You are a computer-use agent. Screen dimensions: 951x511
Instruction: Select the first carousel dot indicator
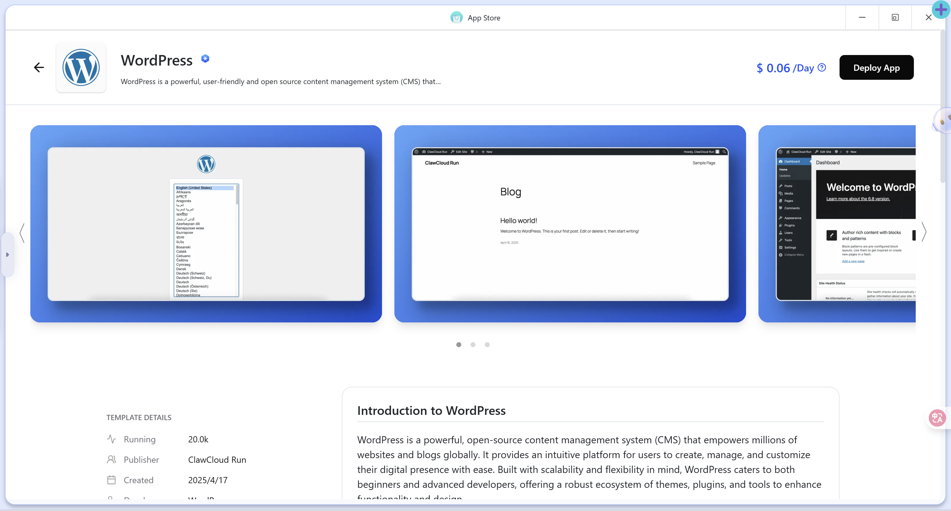[x=458, y=344]
